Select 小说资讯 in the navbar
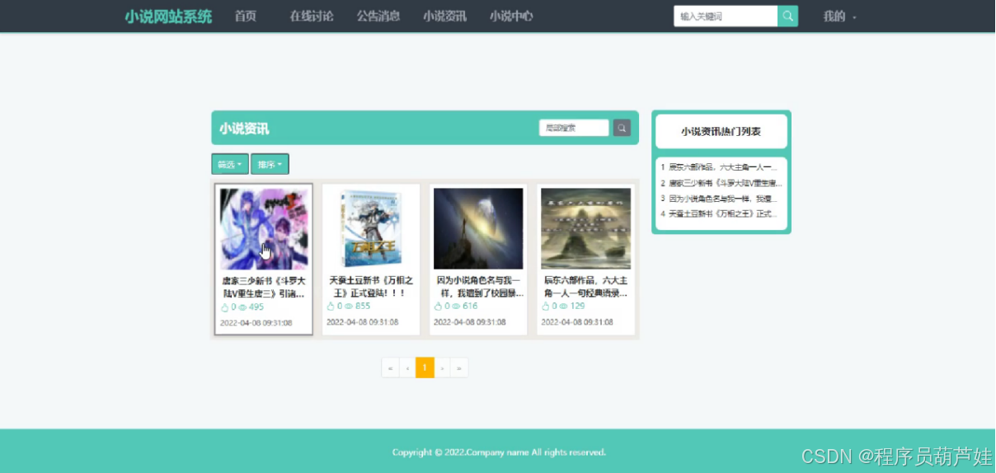The image size is (996, 473). tap(444, 16)
